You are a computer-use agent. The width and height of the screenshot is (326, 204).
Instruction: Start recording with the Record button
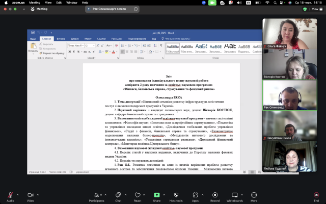pyautogui.click(x=215, y=197)
